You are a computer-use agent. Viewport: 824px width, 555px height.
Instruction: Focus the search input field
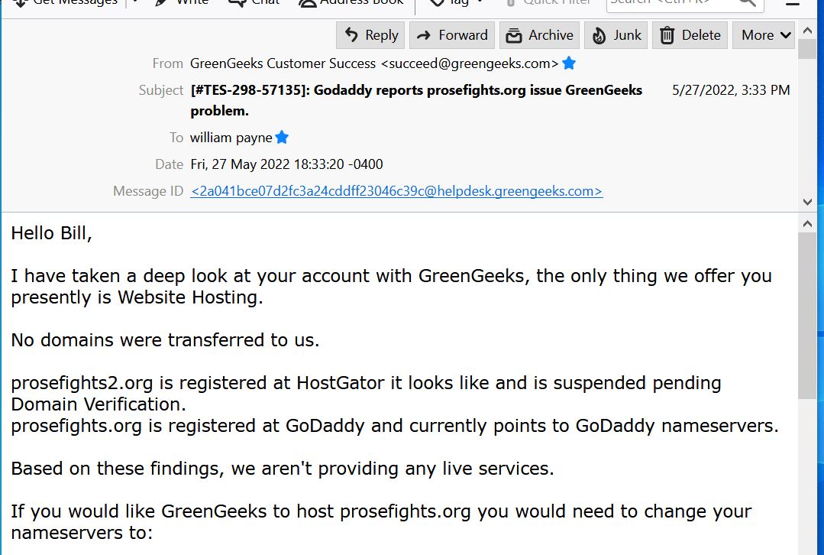point(673,3)
